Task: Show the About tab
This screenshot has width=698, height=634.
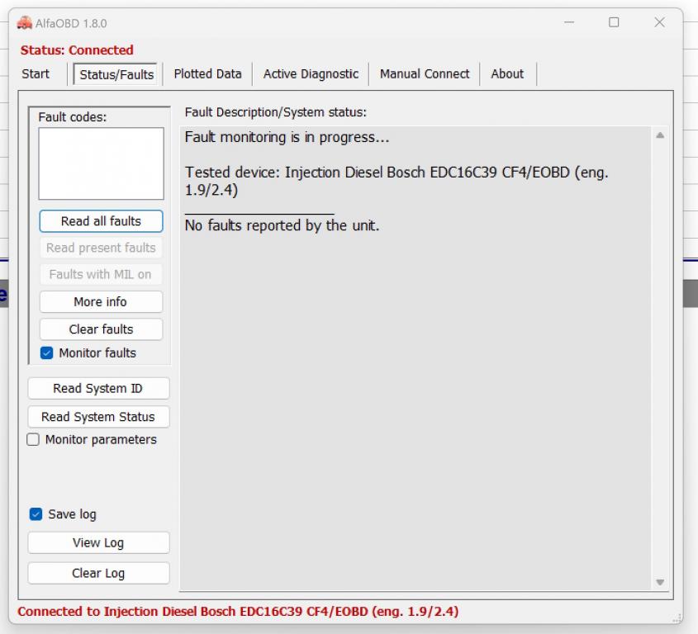Action: (507, 73)
